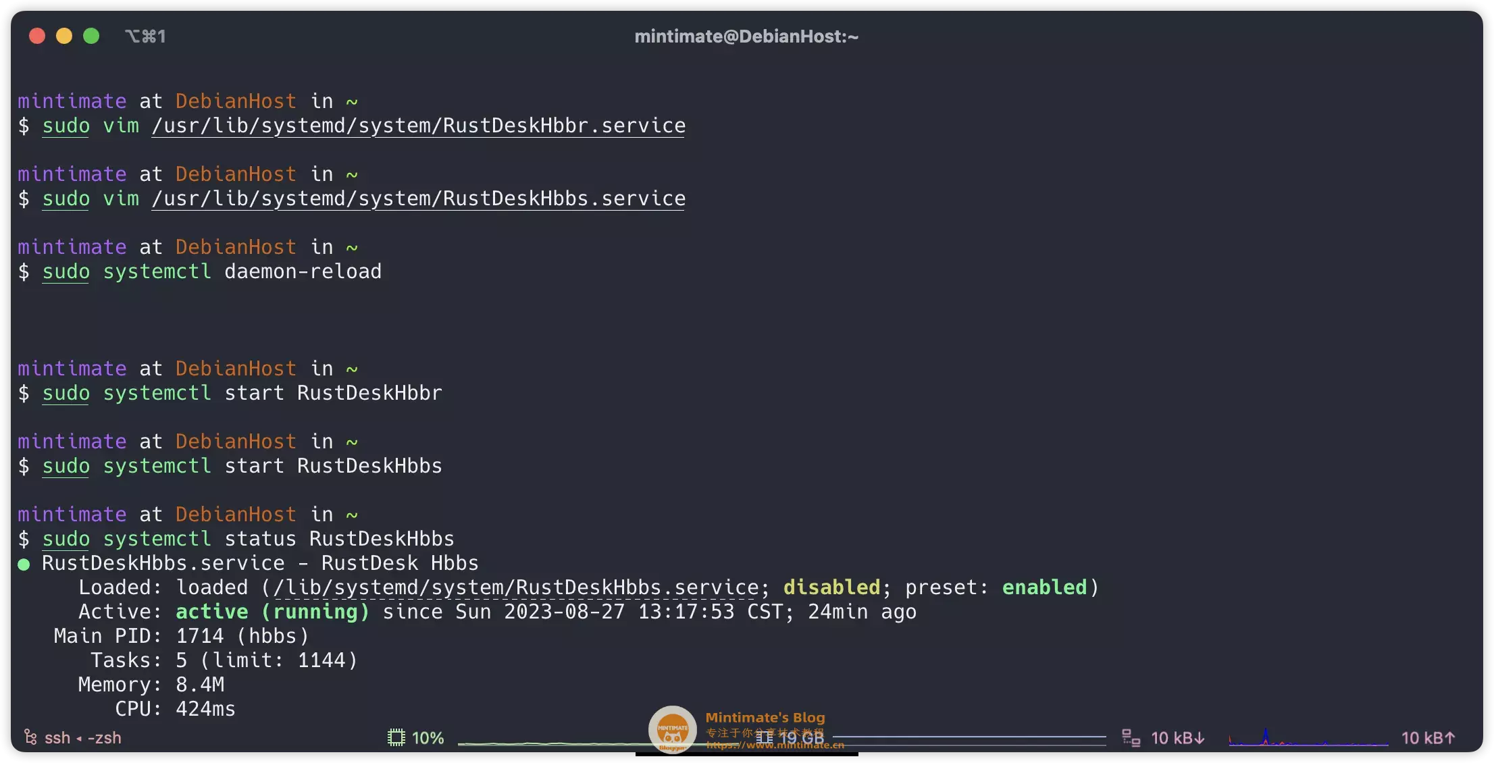Click the window title mintimate@DebianHost:~
This screenshot has width=1494, height=763.
coord(746,36)
